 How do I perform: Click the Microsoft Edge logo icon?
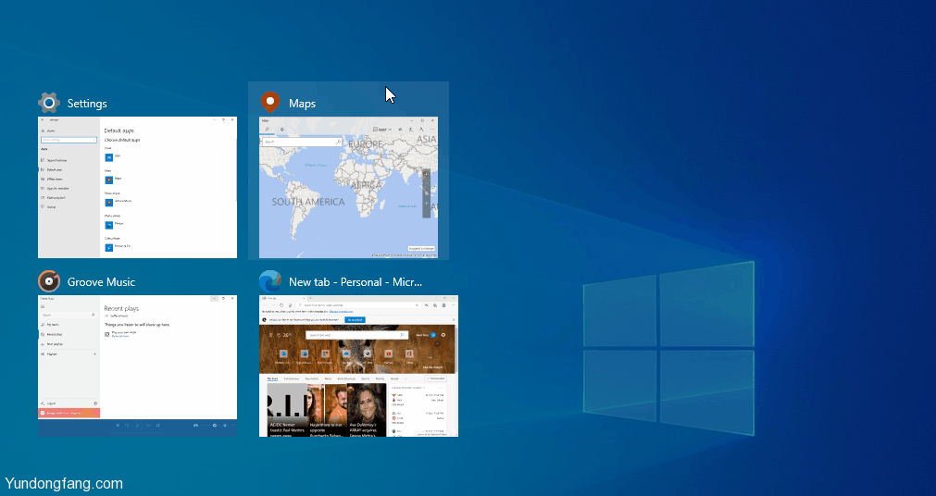click(x=270, y=281)
